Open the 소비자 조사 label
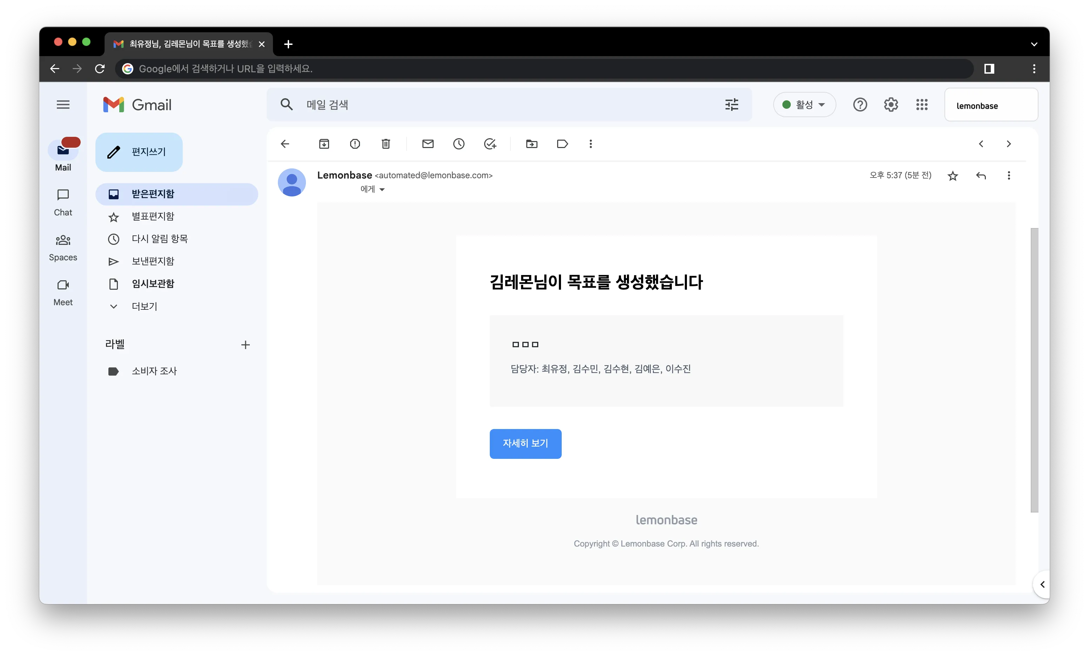 (177, 371)
